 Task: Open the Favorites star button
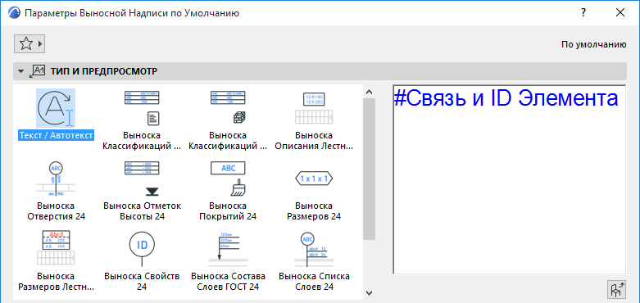30,44
